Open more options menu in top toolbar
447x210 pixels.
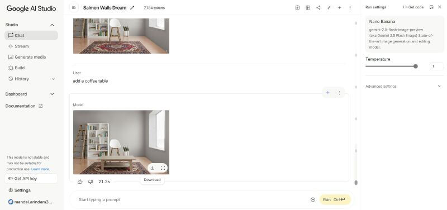pos(350,8)
